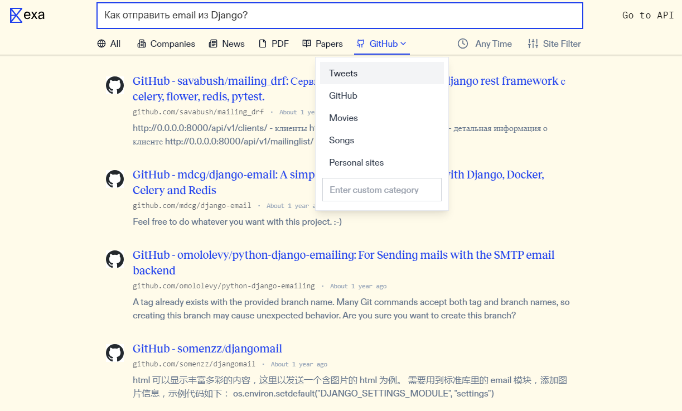This screenshot has width=682, height=411.
Task: Click URL github.com/somenzz/djangomail
Action: pyautogui.click(x=194, y=364)
